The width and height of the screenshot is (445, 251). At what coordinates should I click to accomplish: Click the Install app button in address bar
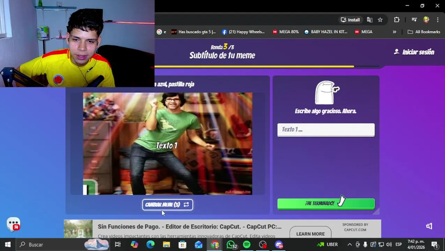[350, 20]
